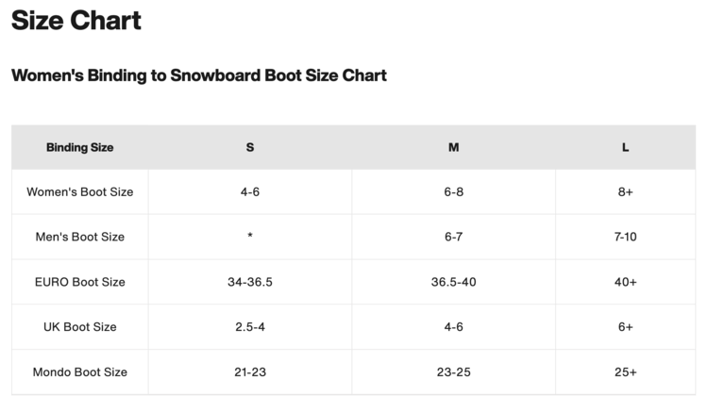Click the 25+ Mondo size cell
The height and width of the screenshot is (412, 708).
[625, 372]
